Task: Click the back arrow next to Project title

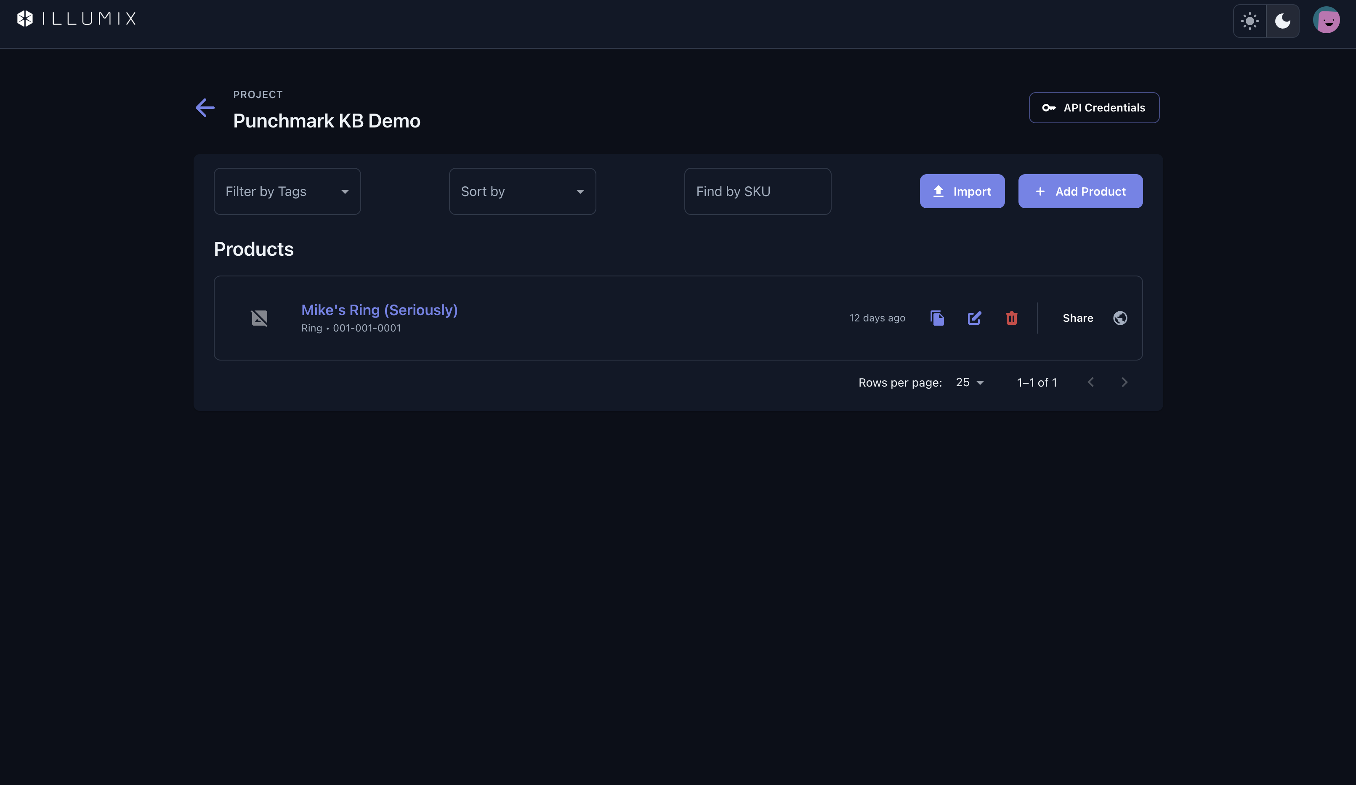Action: tap(205, 108)
